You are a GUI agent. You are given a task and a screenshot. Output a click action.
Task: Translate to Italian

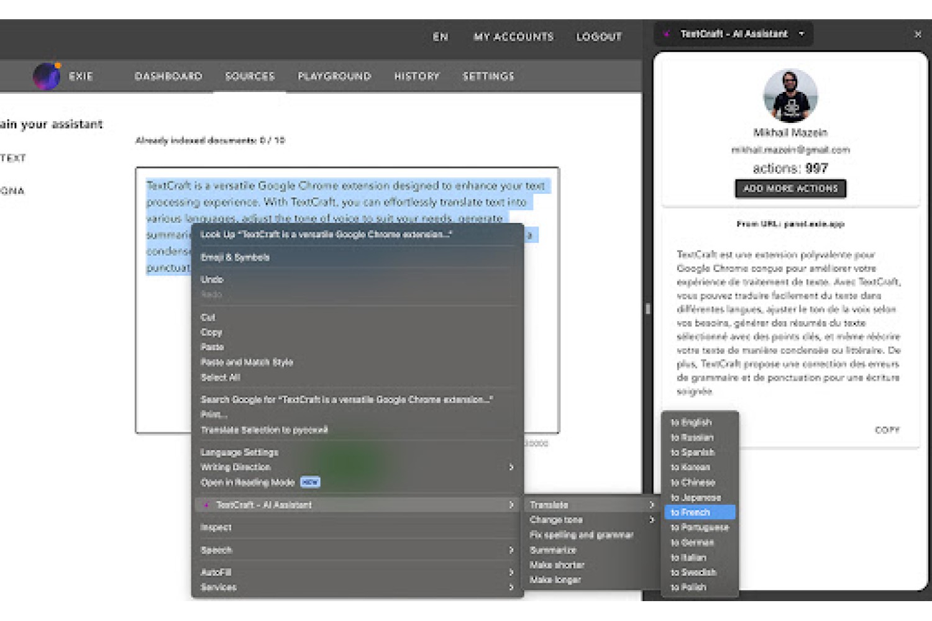coord(700,558)
